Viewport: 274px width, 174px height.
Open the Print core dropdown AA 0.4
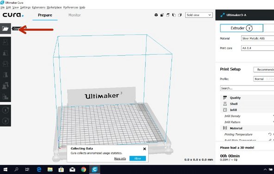(x=258, y=48)
